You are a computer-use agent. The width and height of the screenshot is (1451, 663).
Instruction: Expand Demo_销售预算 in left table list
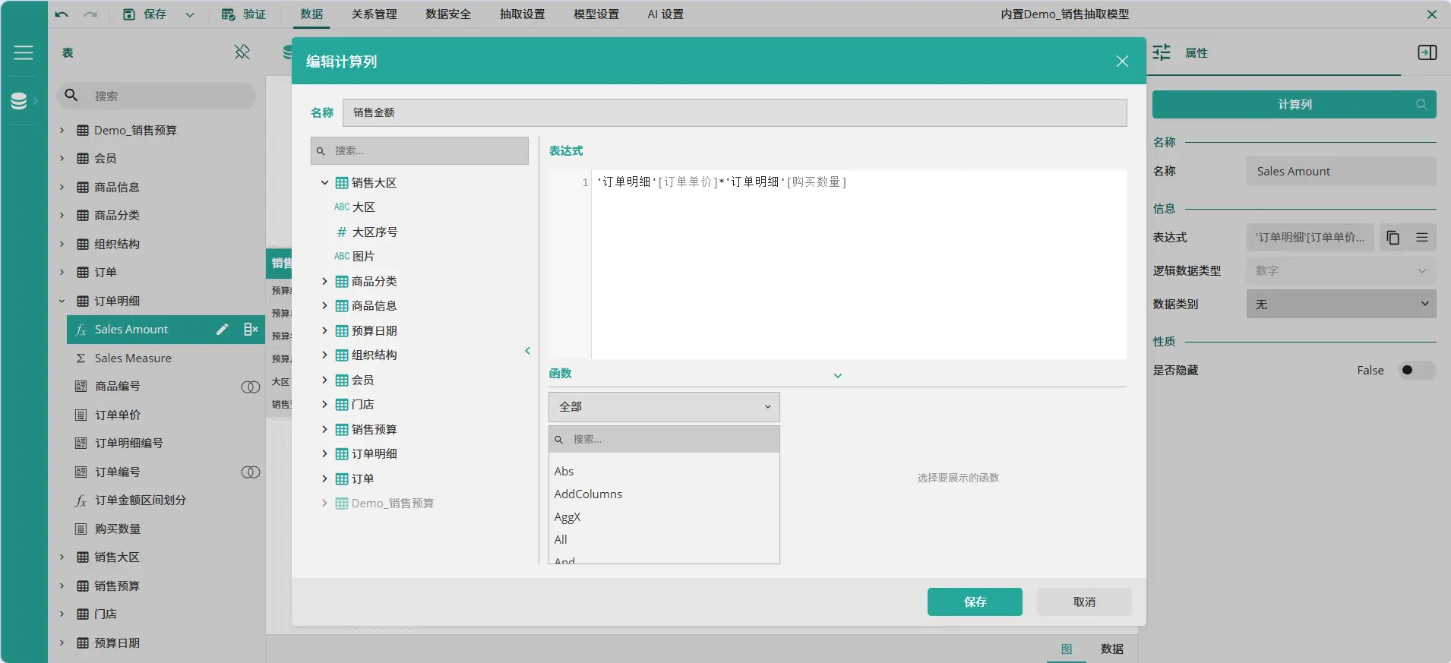click(x=62, y=130)
